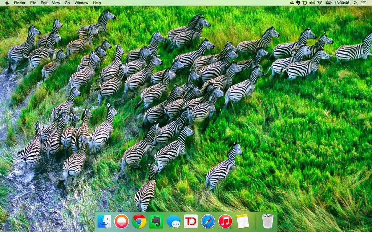
Task: Open the Help menu
Action: 97,3
